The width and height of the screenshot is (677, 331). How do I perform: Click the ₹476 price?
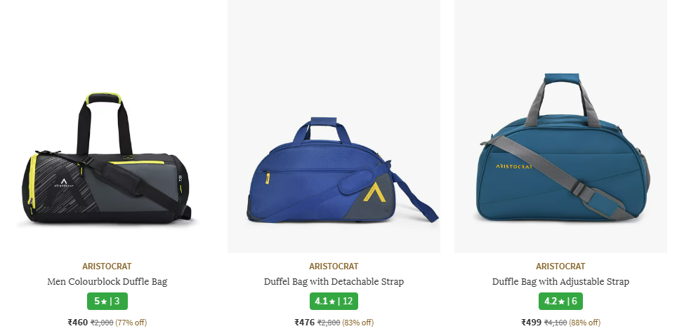pyautogui.click(x=304, y=323)
